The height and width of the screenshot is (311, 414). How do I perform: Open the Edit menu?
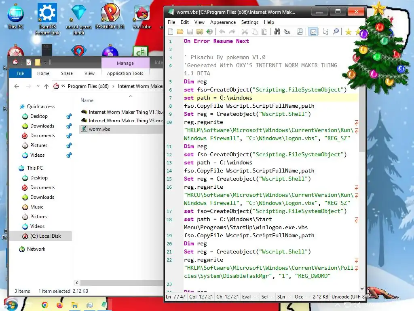coord(184,22)
